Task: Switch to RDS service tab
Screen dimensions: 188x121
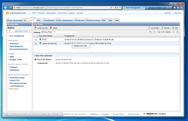Action: click(104, 20)
